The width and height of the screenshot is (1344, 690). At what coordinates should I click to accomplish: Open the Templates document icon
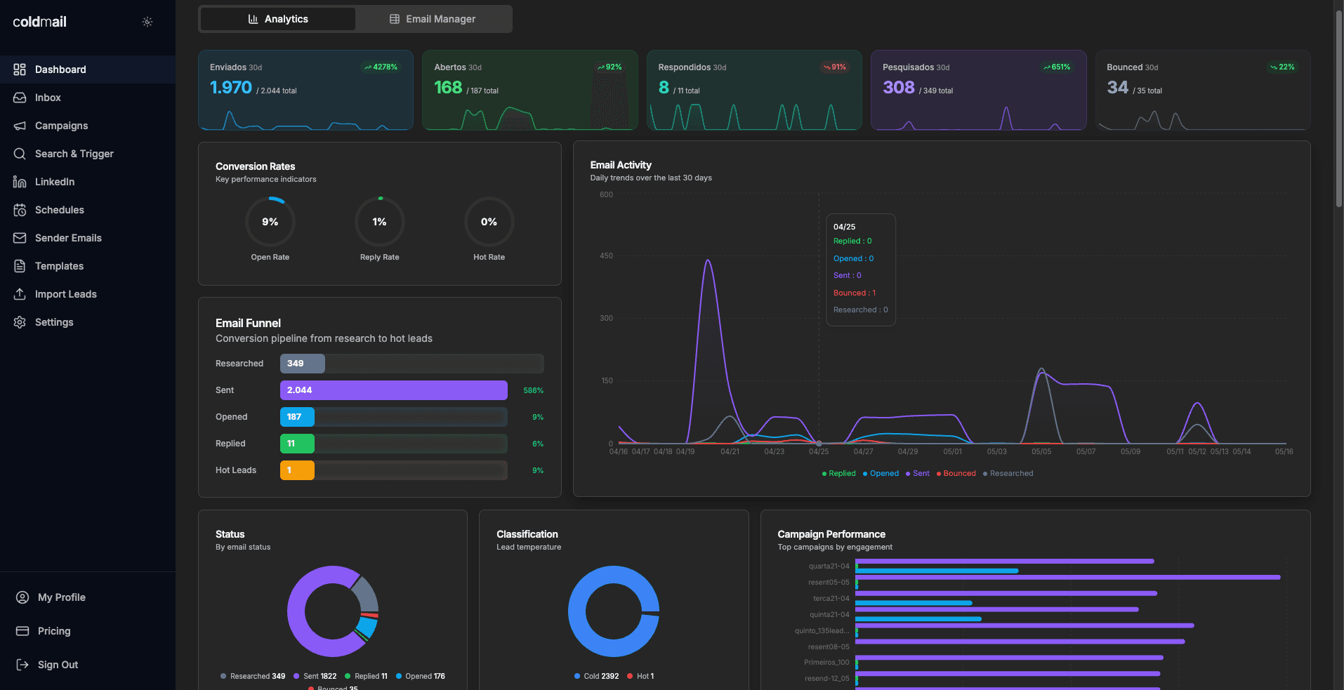pyautogui.click(x=20, y=266)
